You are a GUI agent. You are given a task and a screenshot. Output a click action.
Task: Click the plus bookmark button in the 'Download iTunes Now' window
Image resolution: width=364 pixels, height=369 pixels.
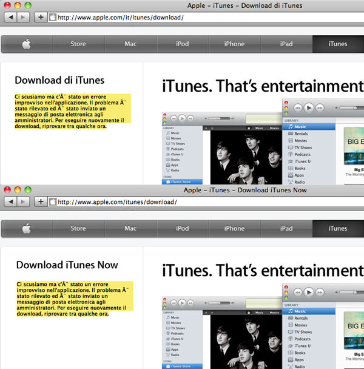click(x=41, y=202)
